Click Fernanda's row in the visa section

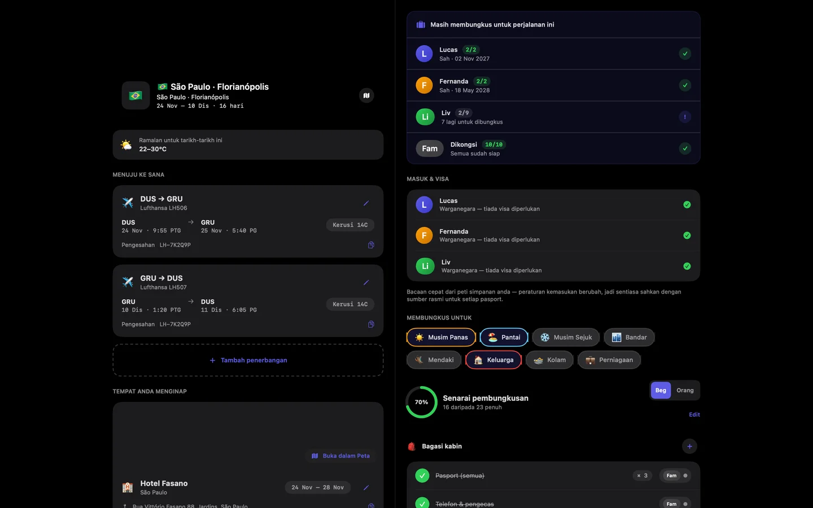click(x=553, y=235)
